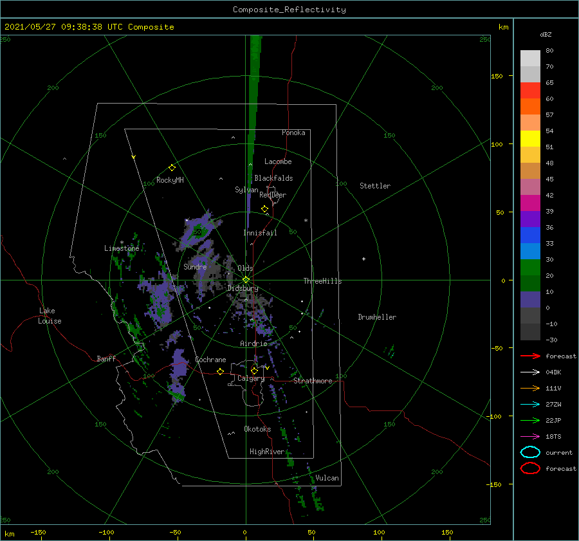
Task: Click the Stettler label
Action: click(x=375, y=186)
